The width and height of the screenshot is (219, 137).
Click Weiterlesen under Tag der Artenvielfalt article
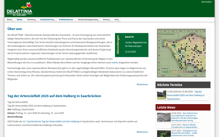(x=142, y=132)
